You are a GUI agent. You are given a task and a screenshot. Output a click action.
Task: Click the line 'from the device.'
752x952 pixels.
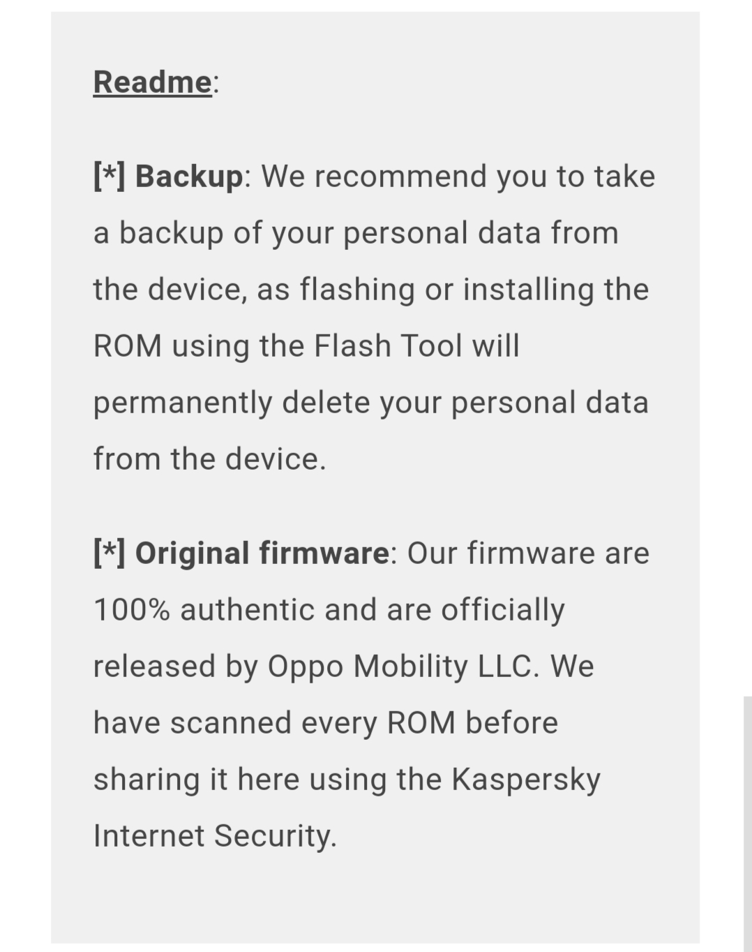(x=210, y=459)
